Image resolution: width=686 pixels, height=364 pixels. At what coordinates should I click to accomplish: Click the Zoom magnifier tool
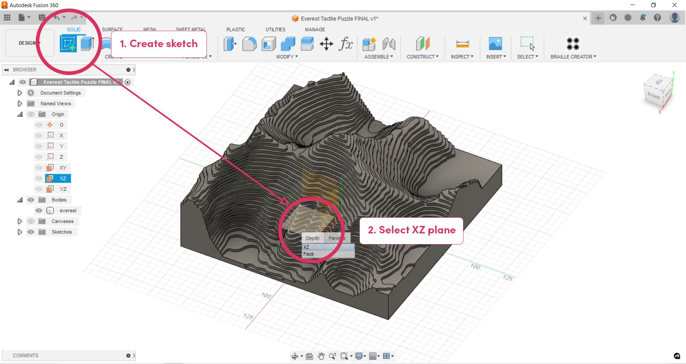(332, 356)
